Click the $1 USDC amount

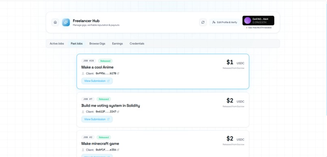click(235, 62)
